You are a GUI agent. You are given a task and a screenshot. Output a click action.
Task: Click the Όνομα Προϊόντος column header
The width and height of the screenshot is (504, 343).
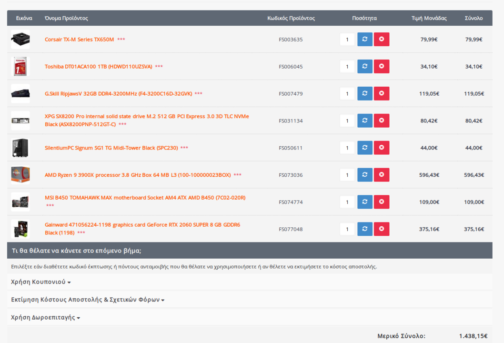(x=66, y=18)
